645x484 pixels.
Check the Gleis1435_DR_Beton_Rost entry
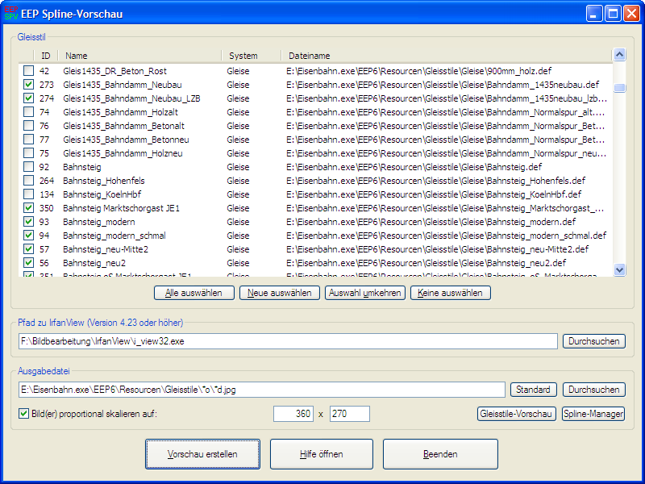(x=28, y=71)
